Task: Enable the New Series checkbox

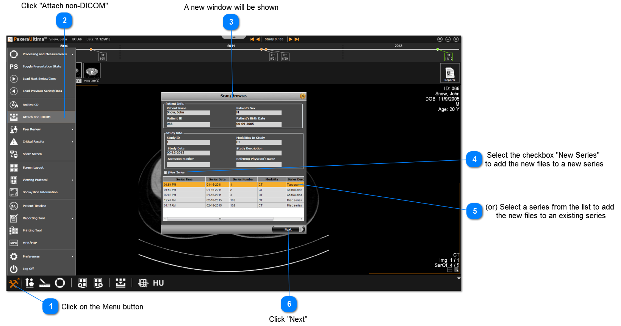Action: point(165,172)
